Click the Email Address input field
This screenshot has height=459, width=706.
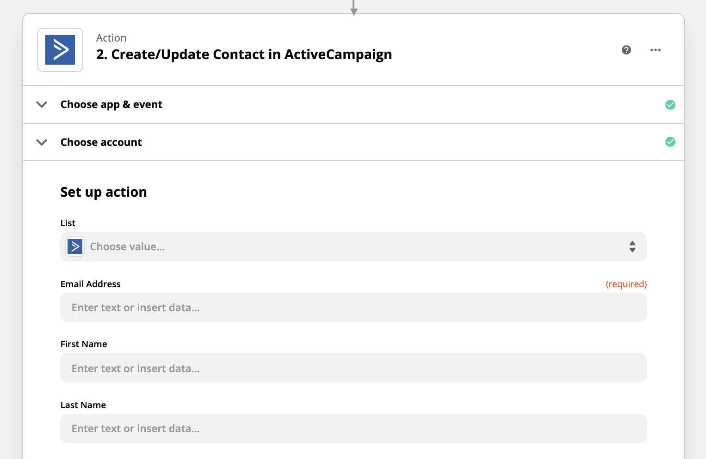click(353, 308)
